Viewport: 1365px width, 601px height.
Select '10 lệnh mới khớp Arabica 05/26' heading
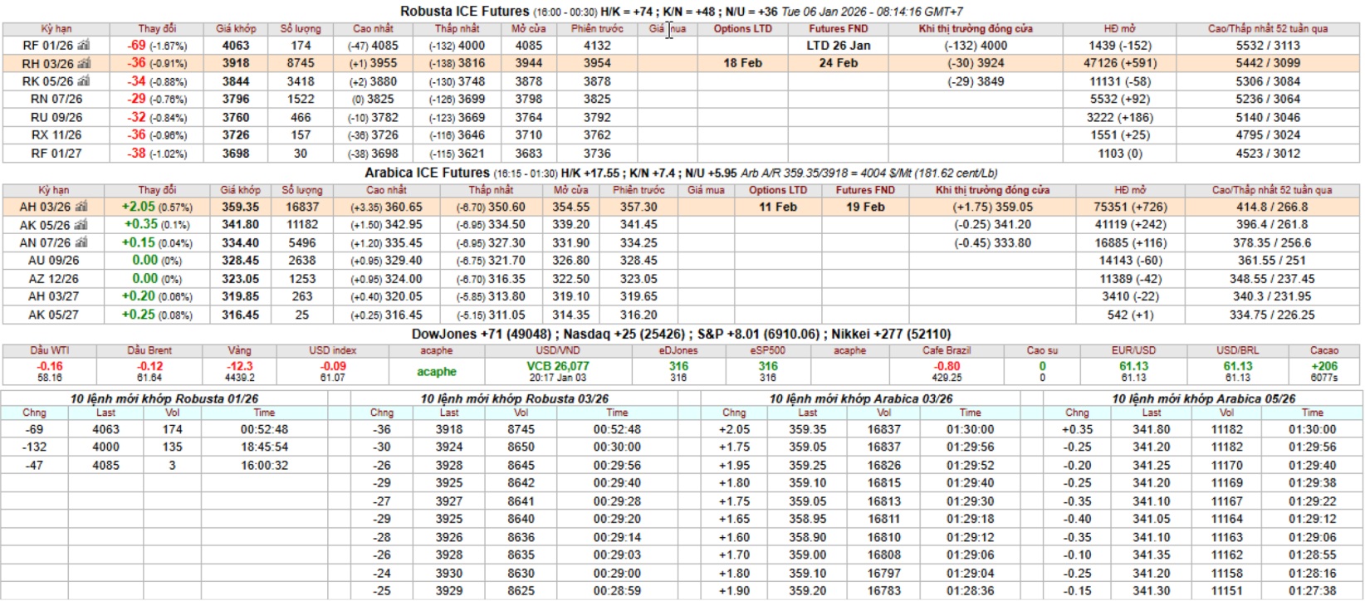(1203, 398)
